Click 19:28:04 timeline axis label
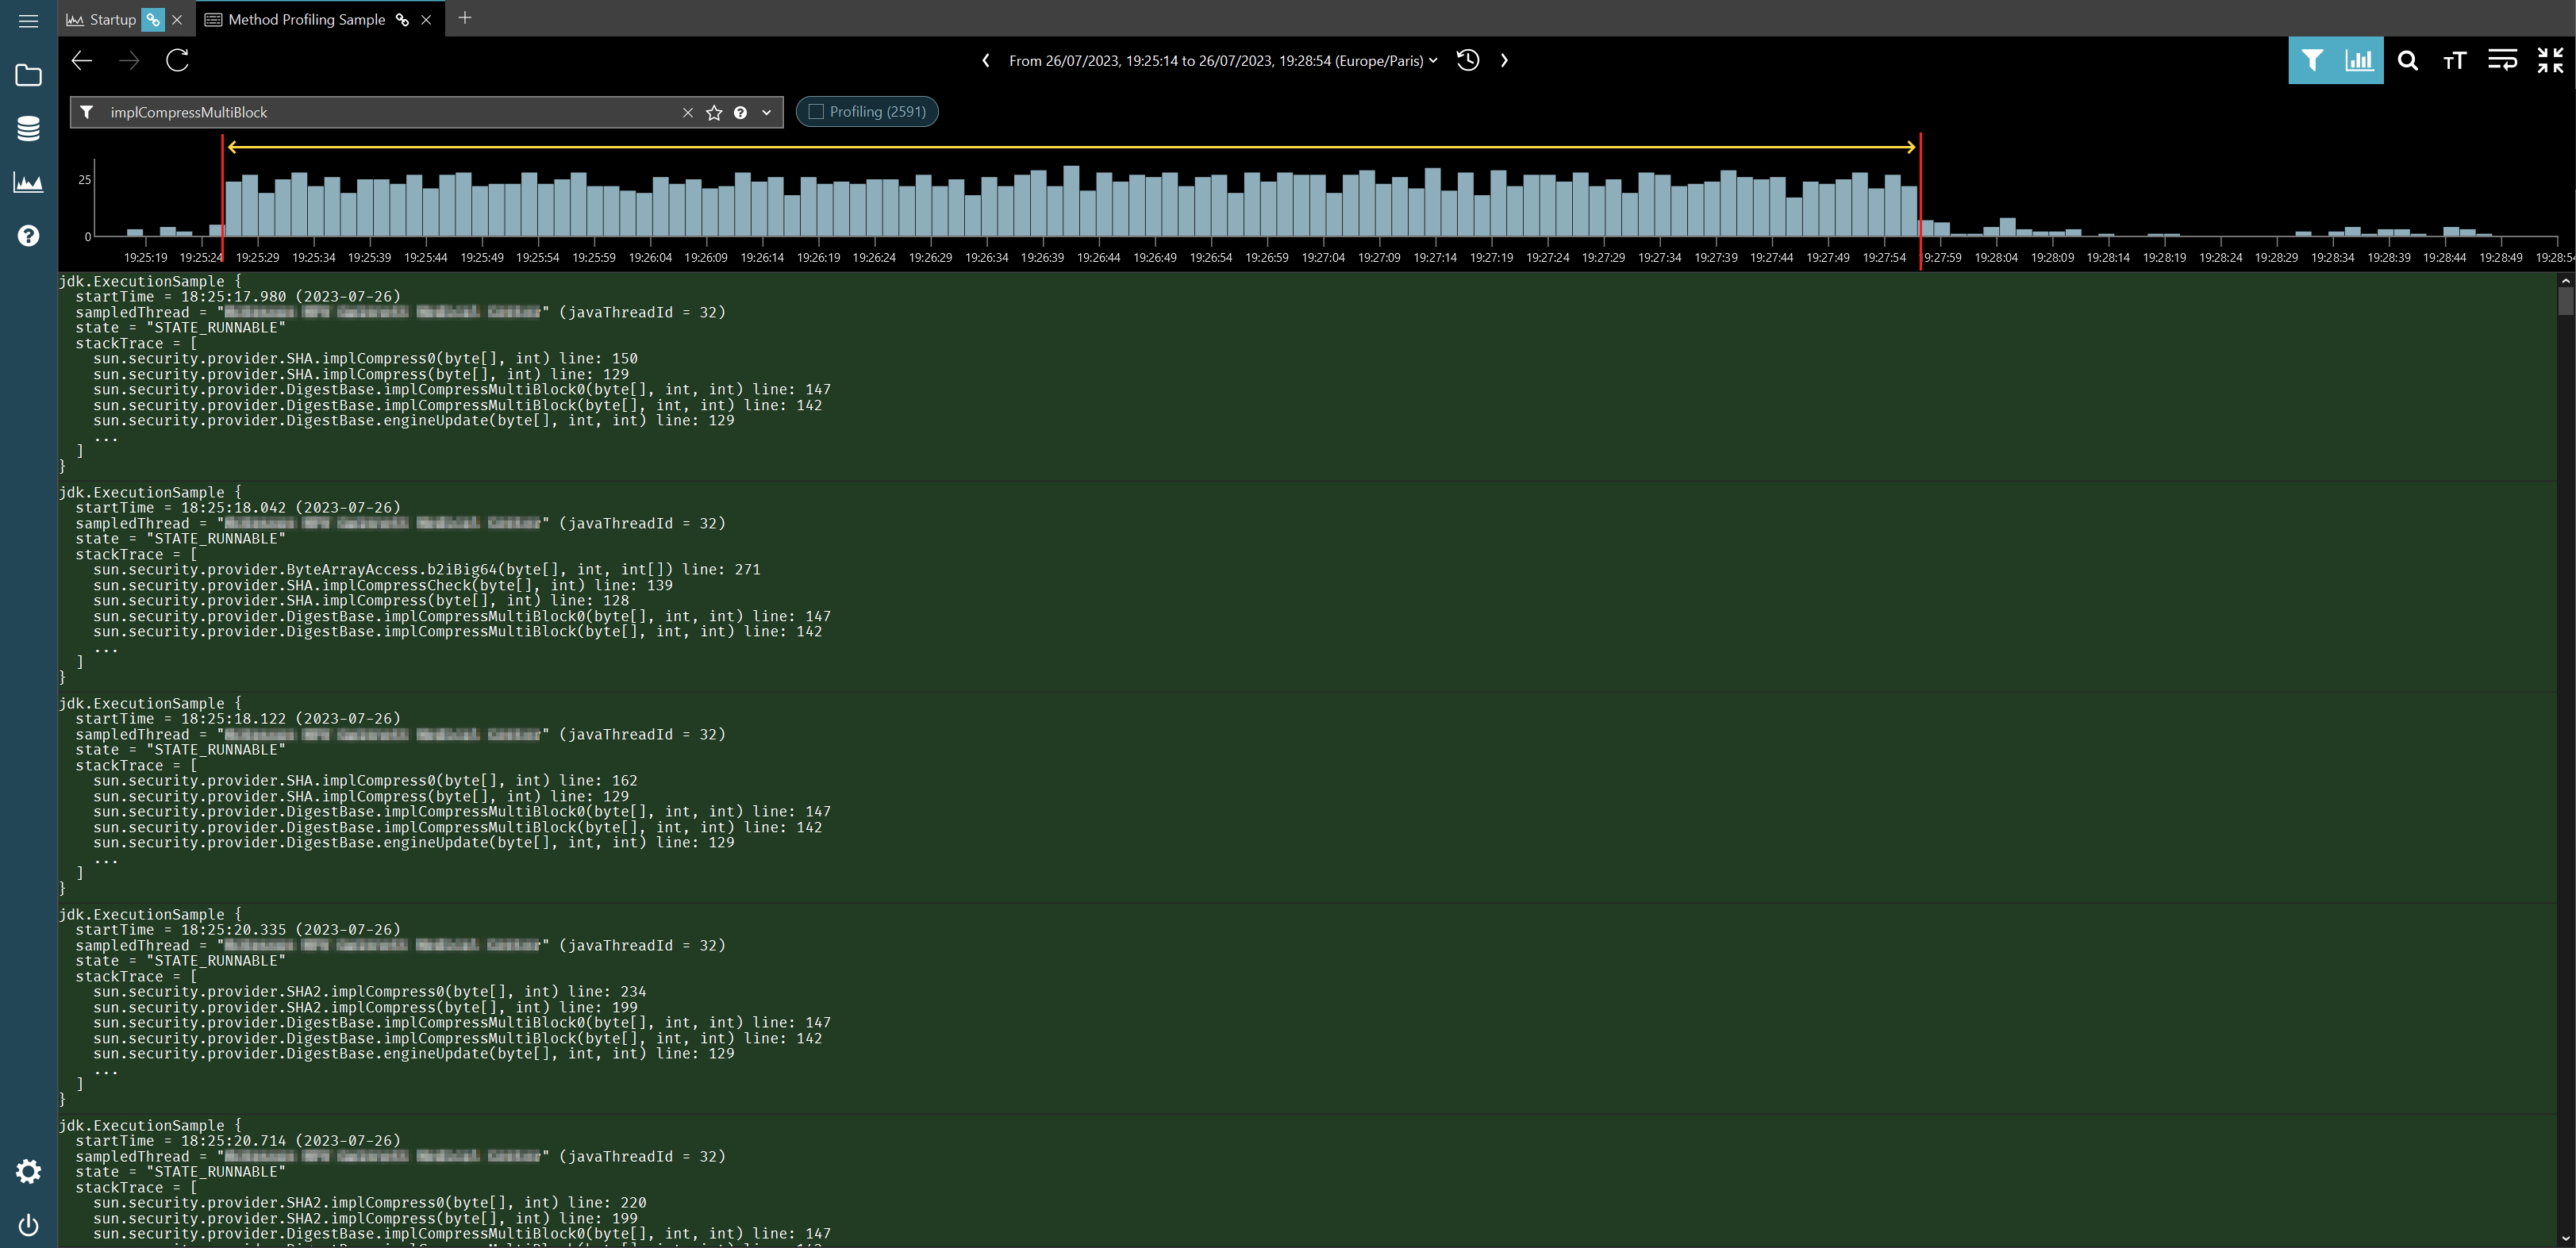The image size is (2576, 1248). pyautogui.click(x=1996, y=258)
